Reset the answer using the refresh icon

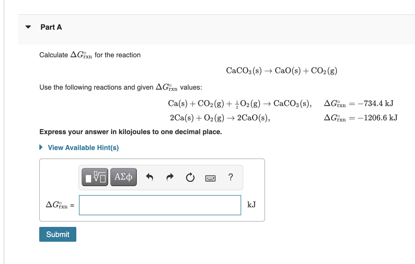point(190,178)
